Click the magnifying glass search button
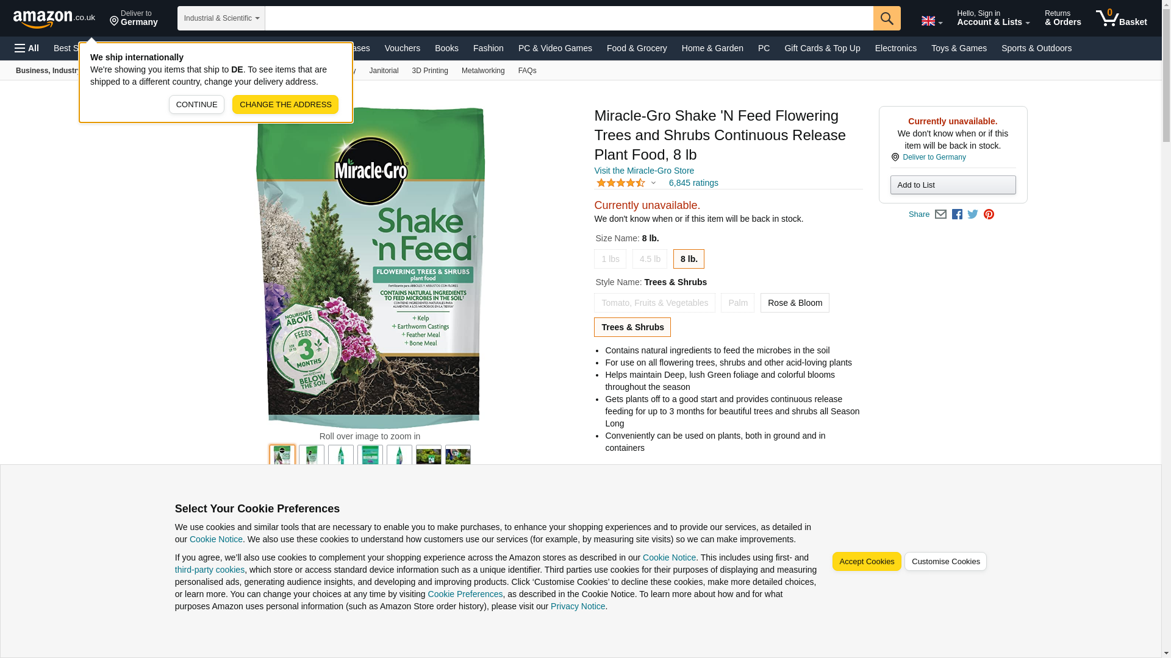The width and height of the screenshot is (1171, 658). click(886, 18)
